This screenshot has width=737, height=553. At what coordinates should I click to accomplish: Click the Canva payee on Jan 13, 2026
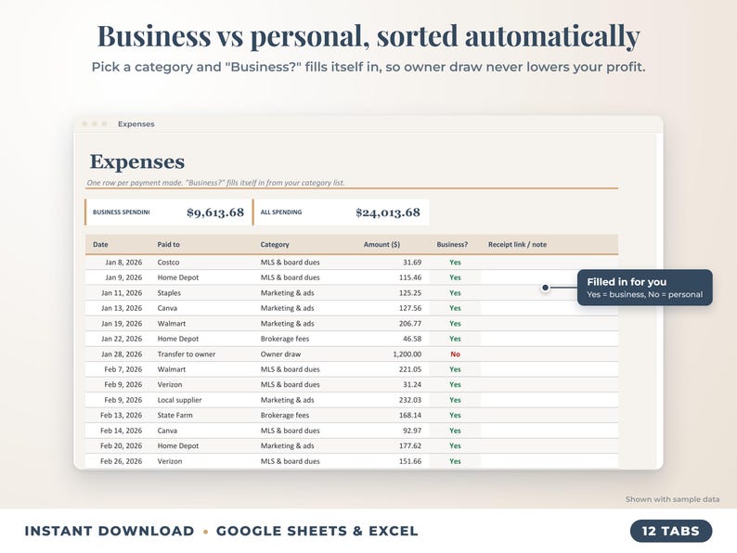point(167,308)
